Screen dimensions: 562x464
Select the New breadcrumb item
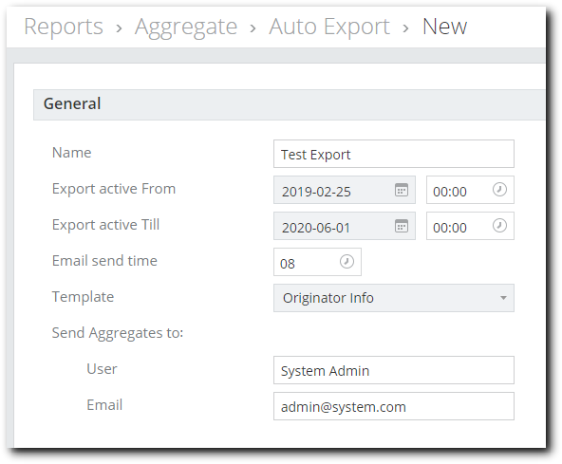[x=444, y=27]
